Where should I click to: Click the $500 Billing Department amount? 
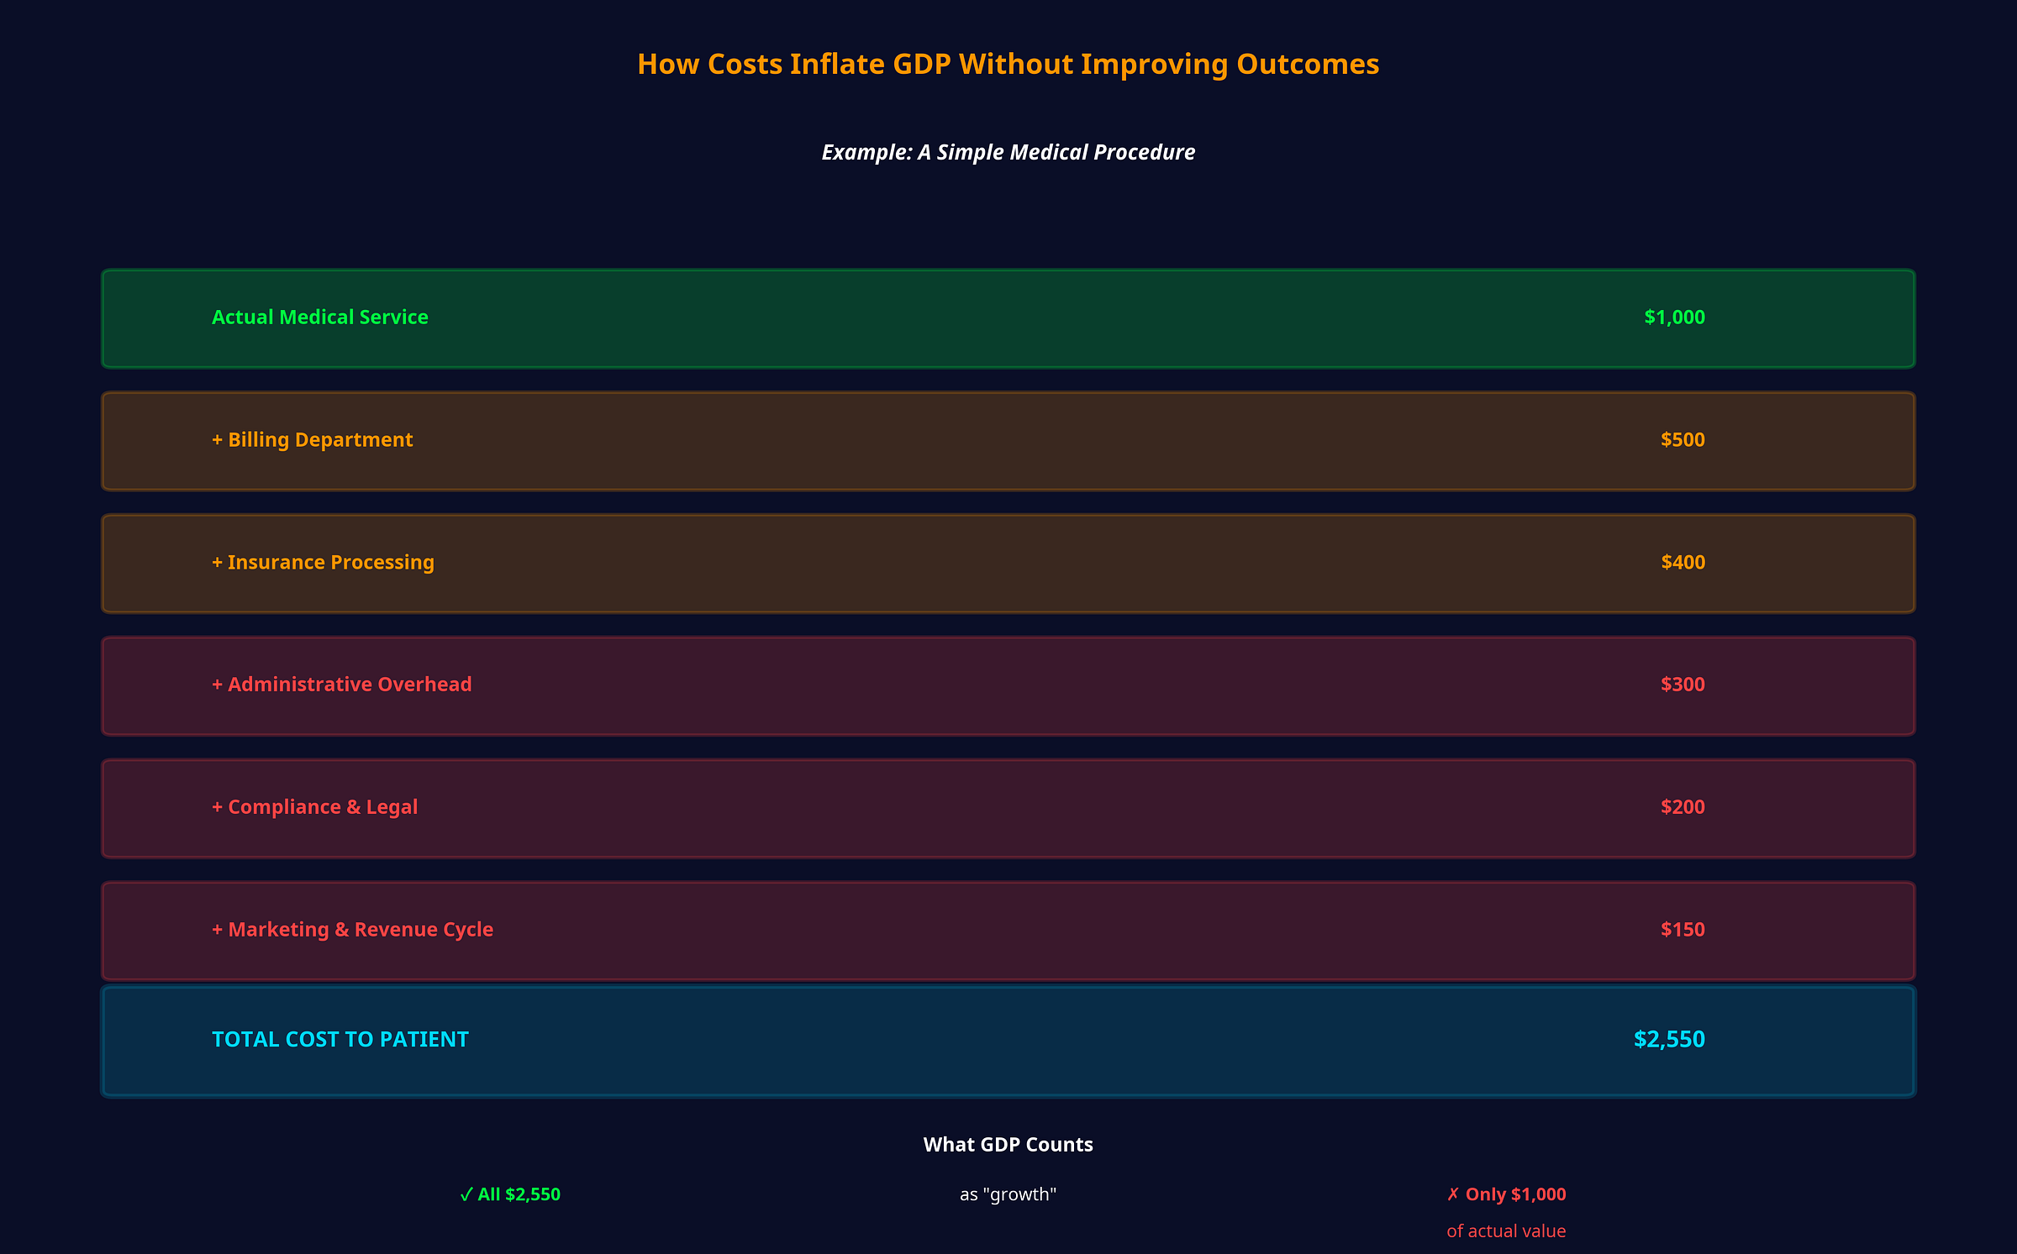point(1682,440)
